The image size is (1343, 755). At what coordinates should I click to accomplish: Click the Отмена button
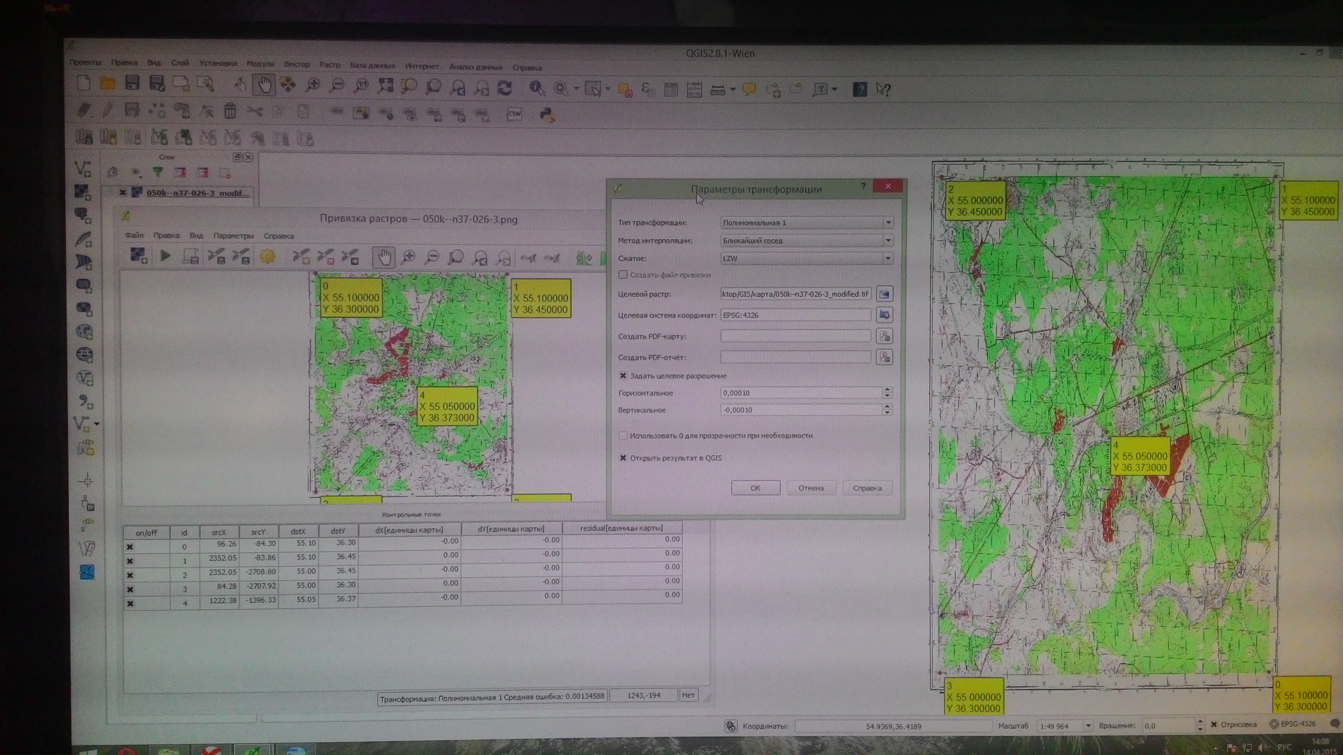tap(811, 488)
